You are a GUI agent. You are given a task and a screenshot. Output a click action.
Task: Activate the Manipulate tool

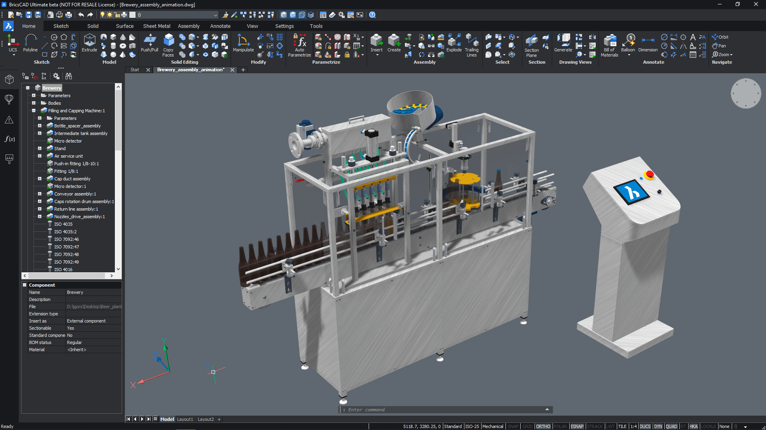(243, 43)
